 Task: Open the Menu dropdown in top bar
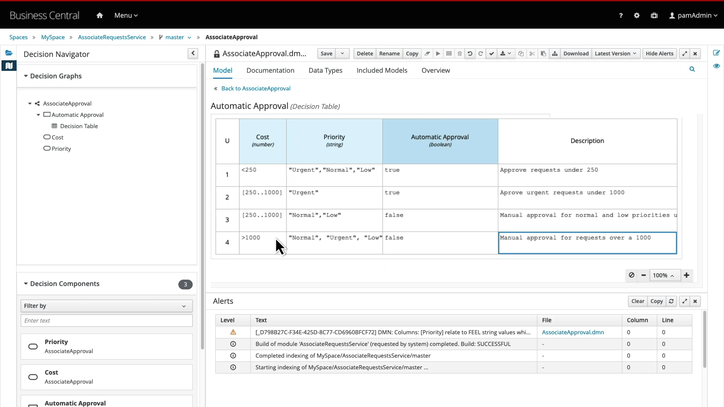pyautogui.click(x=126, y=15)
